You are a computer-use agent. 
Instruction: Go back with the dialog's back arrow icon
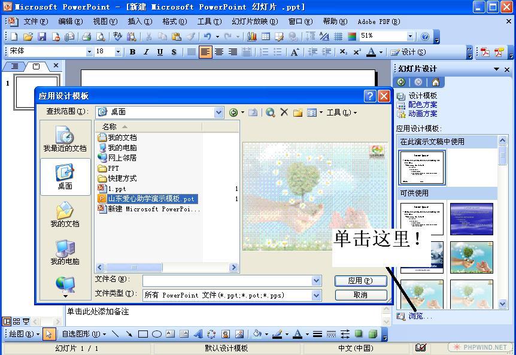[233, 113]
